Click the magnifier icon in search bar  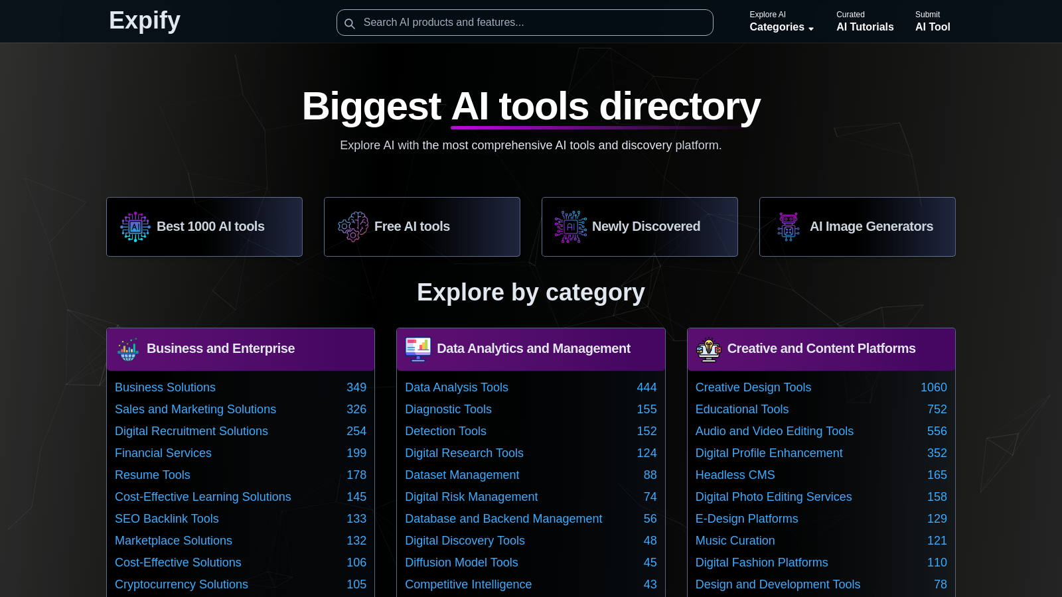pyautogui.click(x=350, y=23)
